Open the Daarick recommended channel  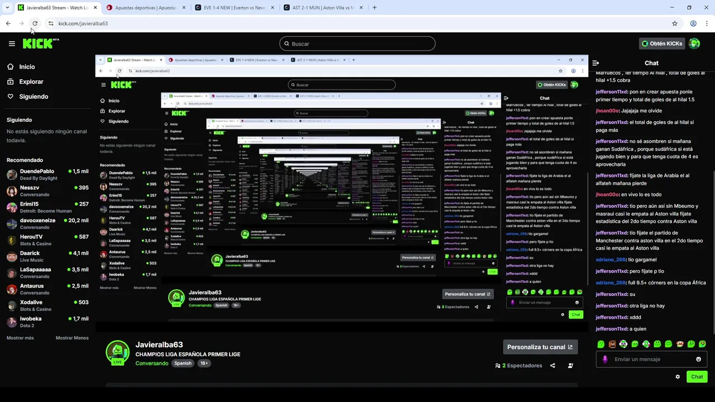pyautogui.click(x=47, y=256)
